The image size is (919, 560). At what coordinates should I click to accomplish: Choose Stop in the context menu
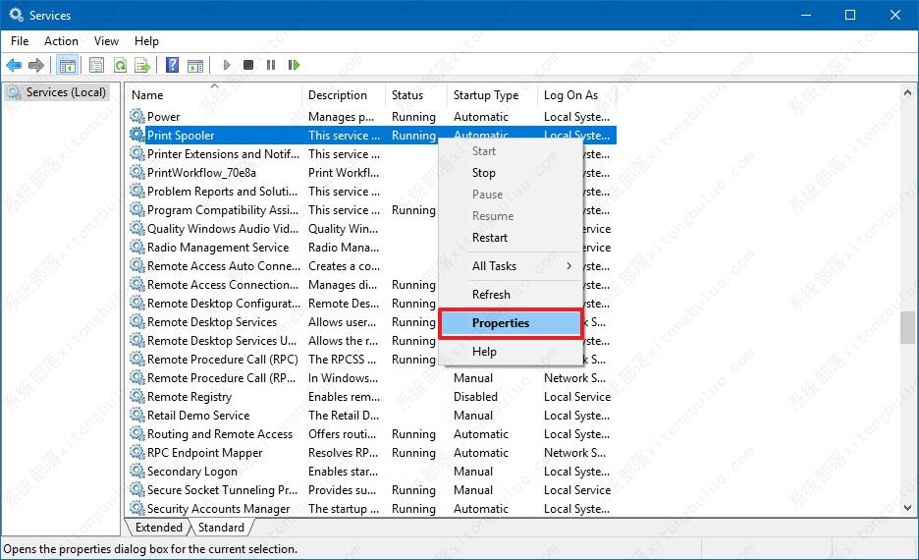point(484,173)
